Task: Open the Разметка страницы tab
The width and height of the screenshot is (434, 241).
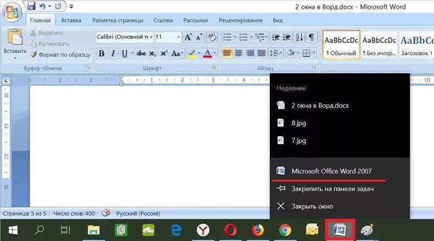Action: [x=118, y=20]
